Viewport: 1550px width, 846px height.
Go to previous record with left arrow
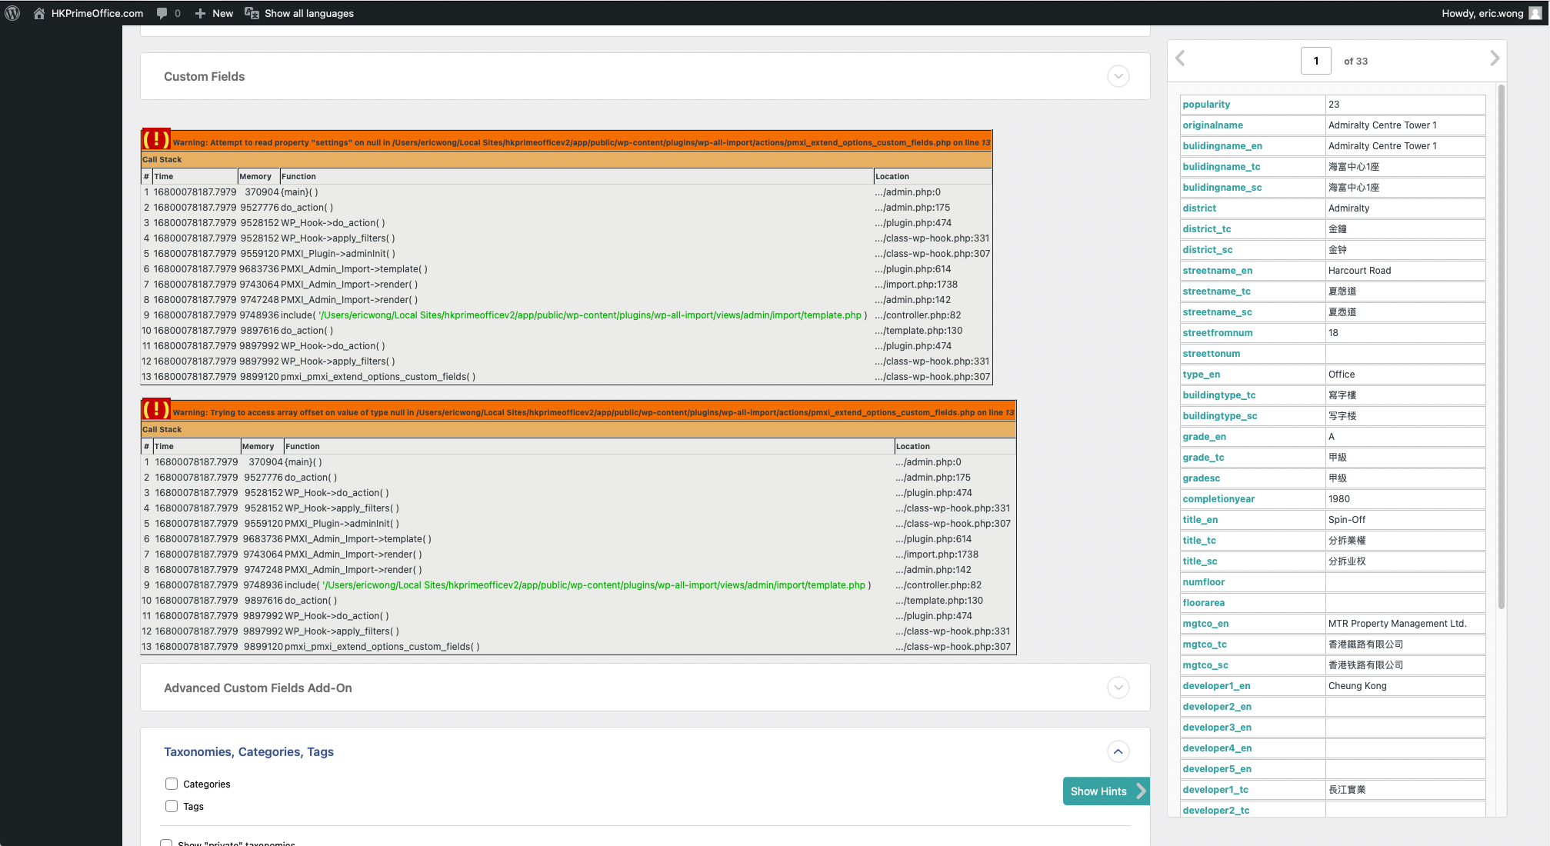(1180, 58)
